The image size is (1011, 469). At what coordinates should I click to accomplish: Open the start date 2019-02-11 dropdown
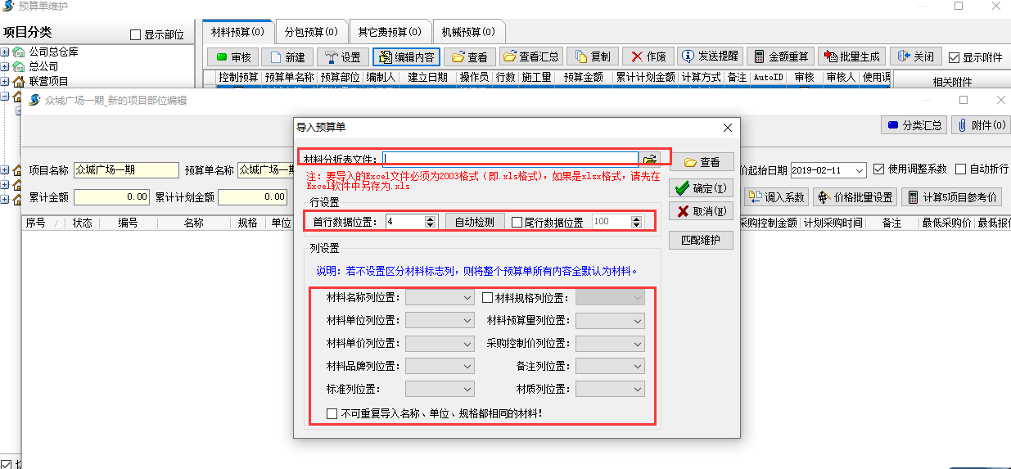[859, 170]
